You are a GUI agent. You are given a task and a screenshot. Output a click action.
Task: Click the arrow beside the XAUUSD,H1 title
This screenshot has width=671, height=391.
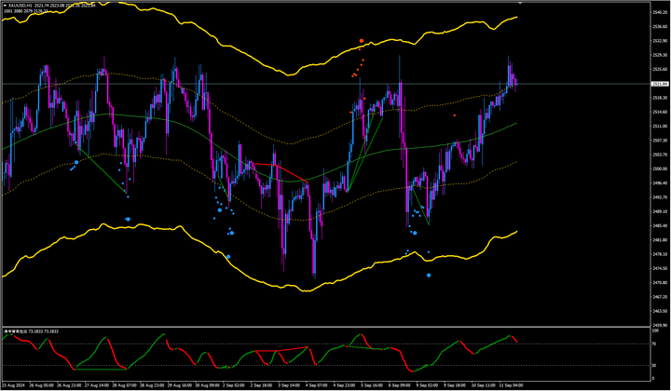(x=4, y=5)
